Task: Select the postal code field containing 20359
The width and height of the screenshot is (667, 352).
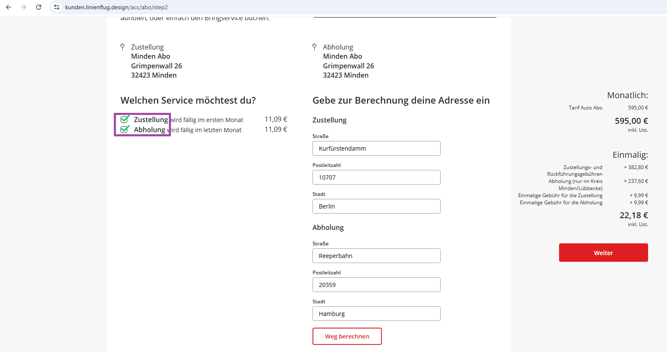Action: pyautogui.click(x=376, y=285)
